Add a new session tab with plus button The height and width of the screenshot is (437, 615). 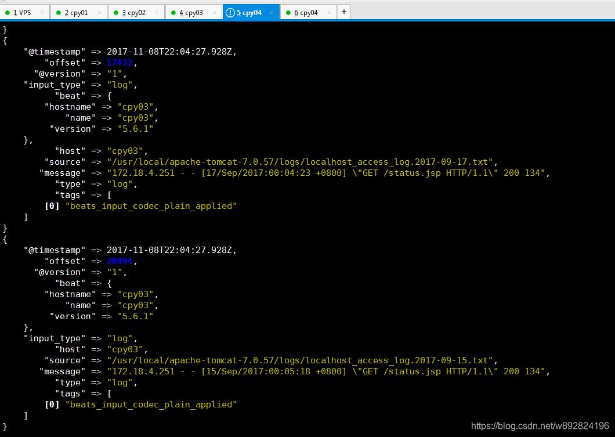344,12
